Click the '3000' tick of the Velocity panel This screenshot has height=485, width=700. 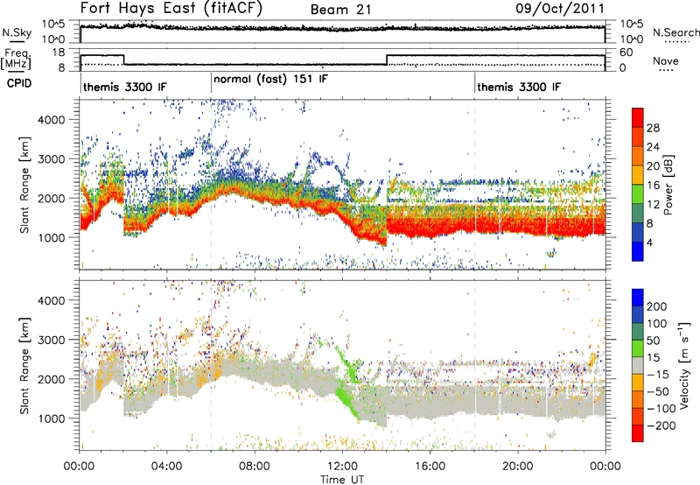tap(51, 340)
